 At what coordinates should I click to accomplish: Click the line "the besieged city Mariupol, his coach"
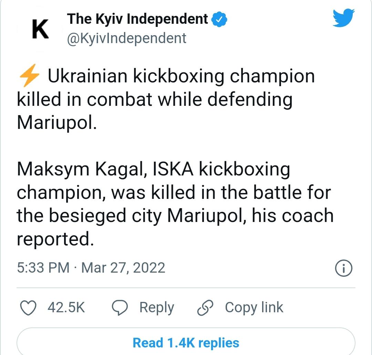coord(175,216)
